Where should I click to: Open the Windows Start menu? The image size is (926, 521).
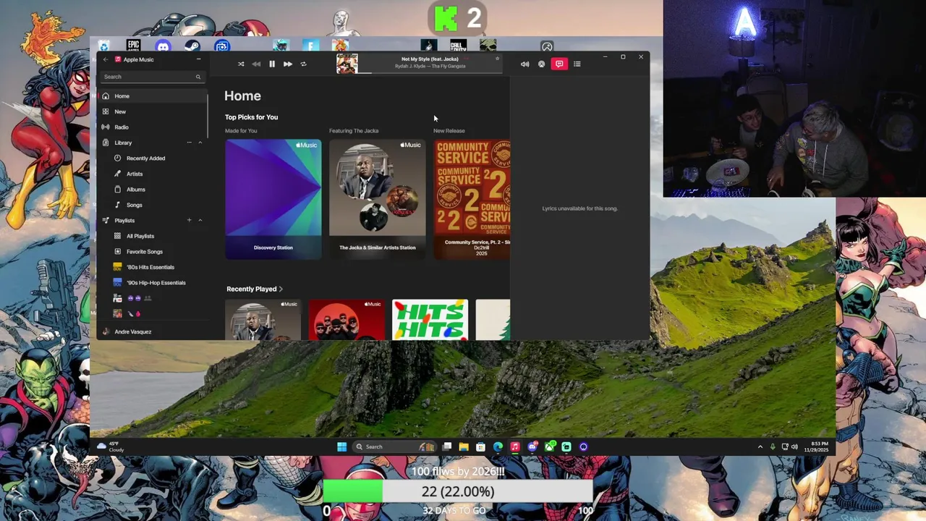point(341,446)
